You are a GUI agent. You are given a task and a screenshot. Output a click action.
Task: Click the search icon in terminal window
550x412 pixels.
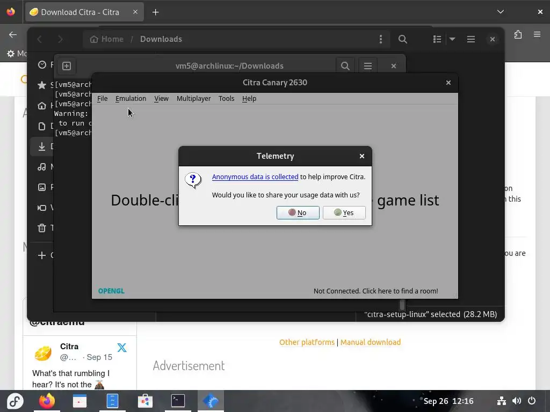tap(345, 66)
